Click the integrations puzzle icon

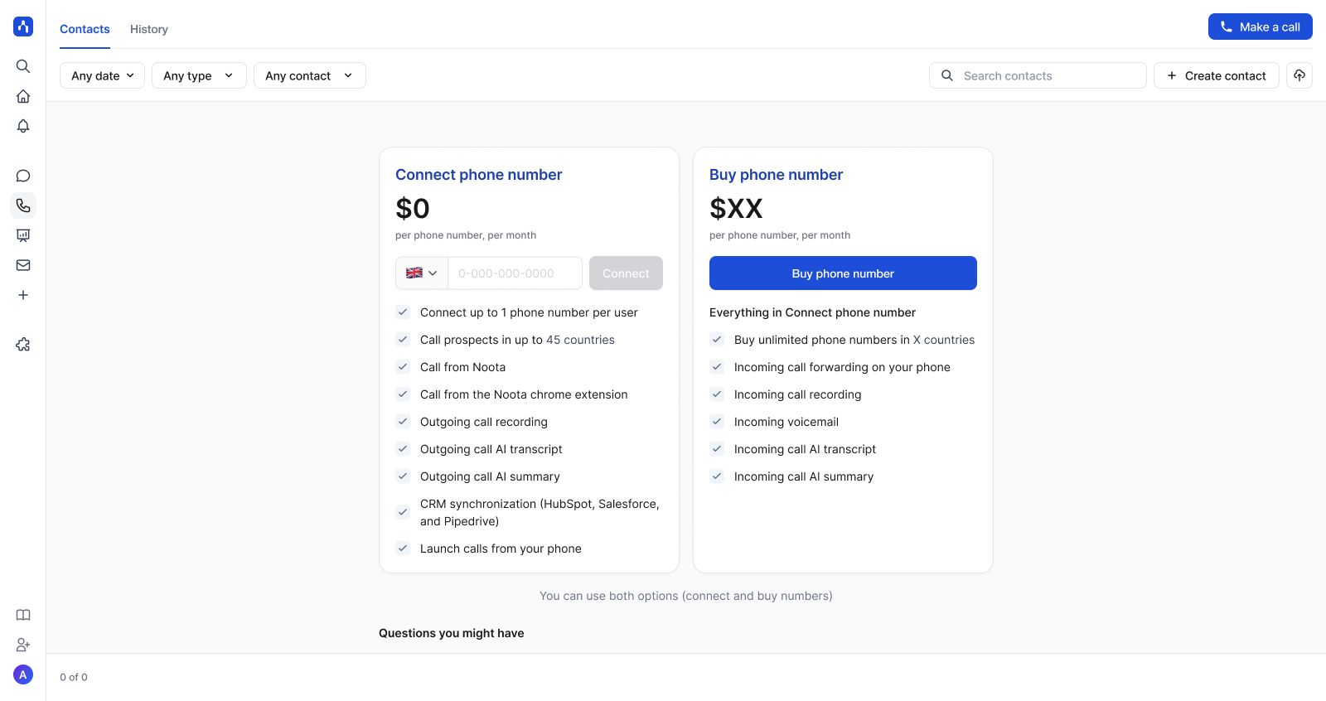pyautogui.click(x=23, y=345)
